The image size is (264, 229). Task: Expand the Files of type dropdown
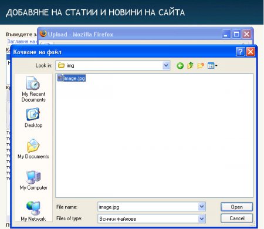coord(202,218)
